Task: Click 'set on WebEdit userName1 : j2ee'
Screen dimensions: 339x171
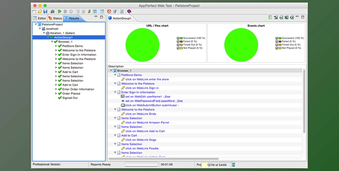Action: 148,96
